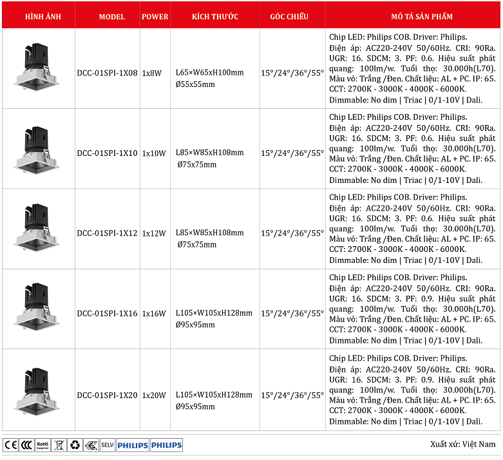
Task: Select model name DCC-01SPI-1X20
Action: tap(107, 395)
